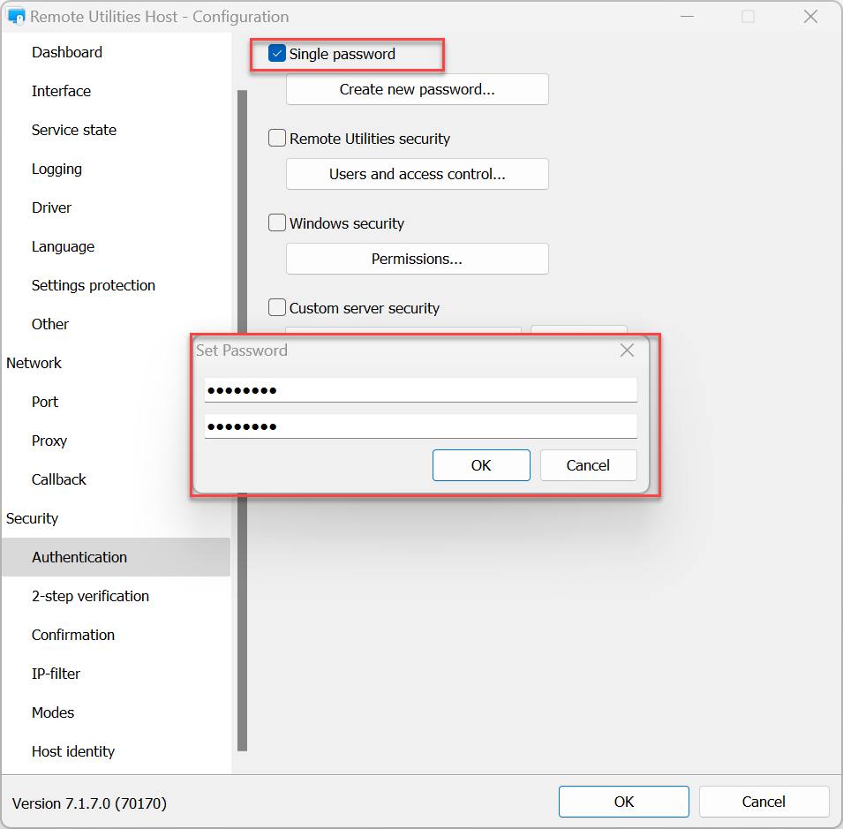
Task: Uncheck the Single password checkbox
Action: coord(277,55)
